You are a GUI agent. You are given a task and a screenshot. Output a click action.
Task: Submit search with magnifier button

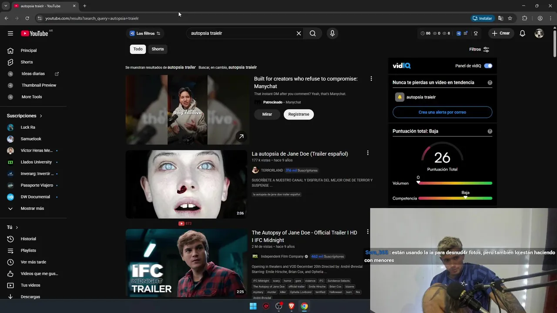313,33
